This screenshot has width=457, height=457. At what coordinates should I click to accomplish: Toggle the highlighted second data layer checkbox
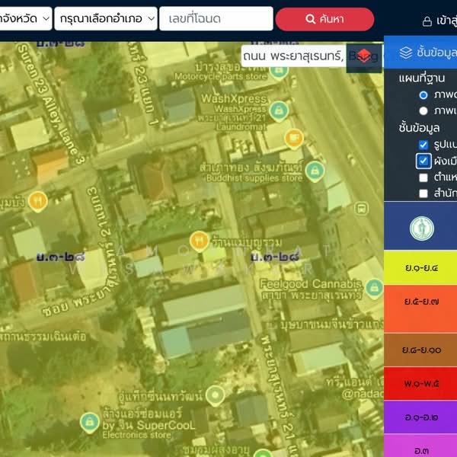[423, 161]
